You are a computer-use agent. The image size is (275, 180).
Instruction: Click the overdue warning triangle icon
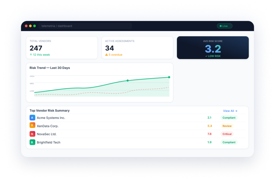coord(106,55)
